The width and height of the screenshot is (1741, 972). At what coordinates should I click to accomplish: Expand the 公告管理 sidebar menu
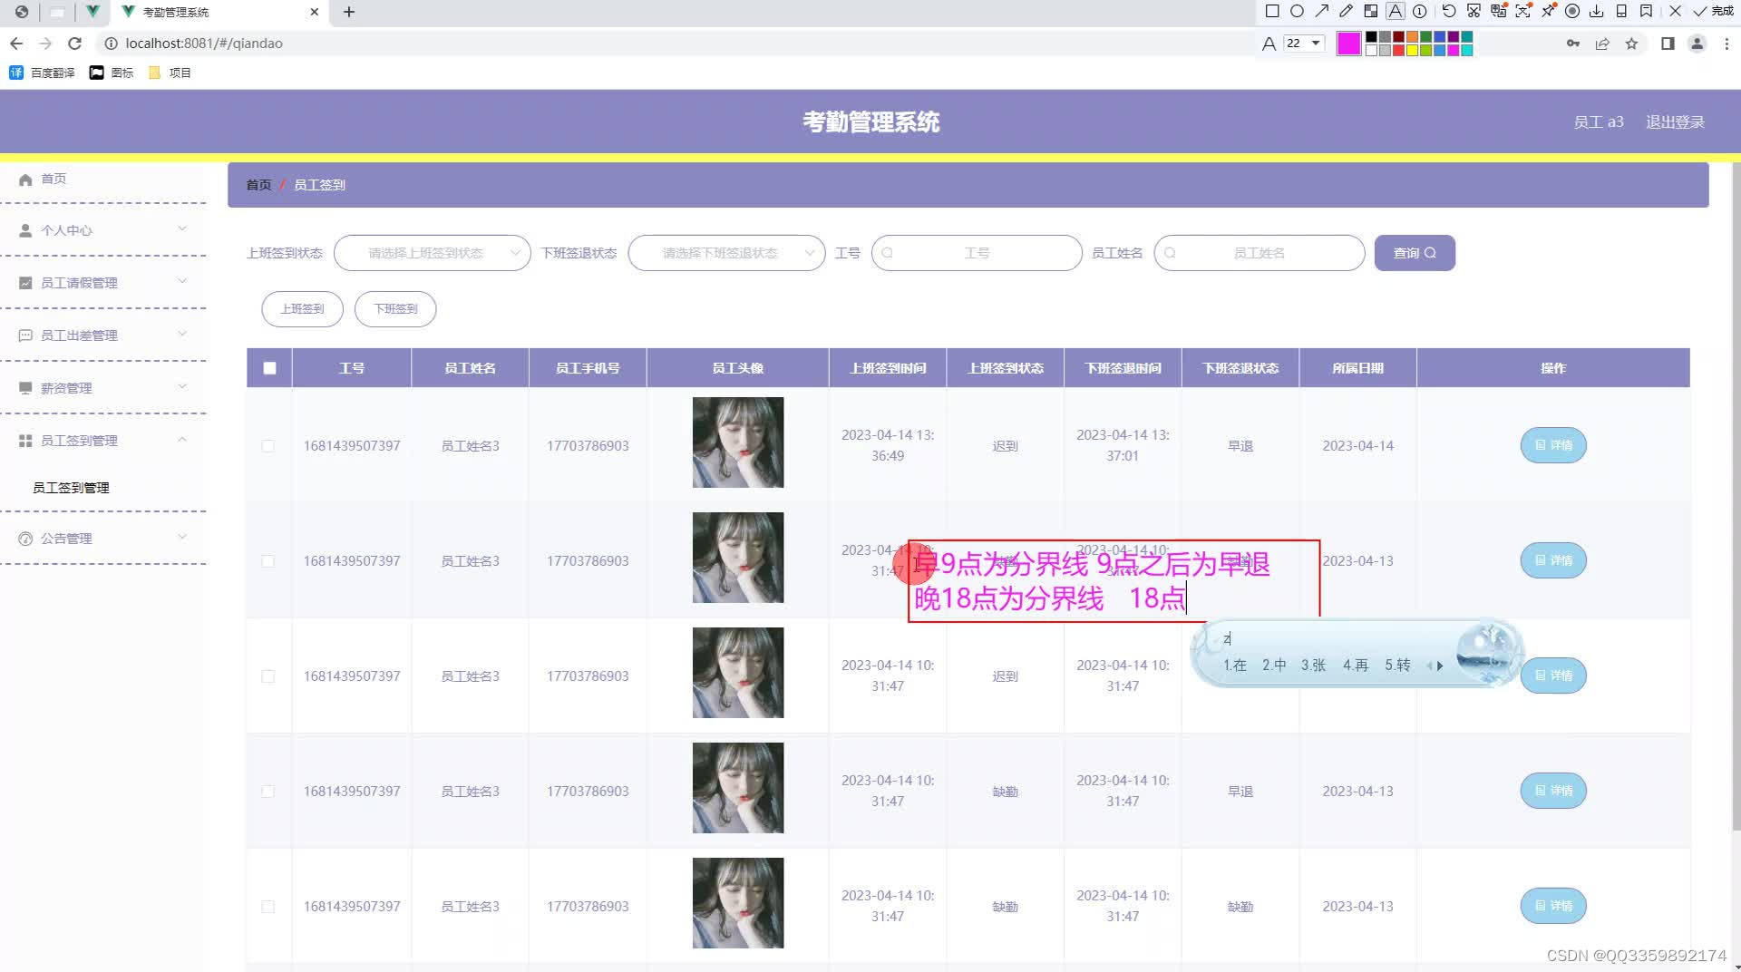tap(103, 539)
